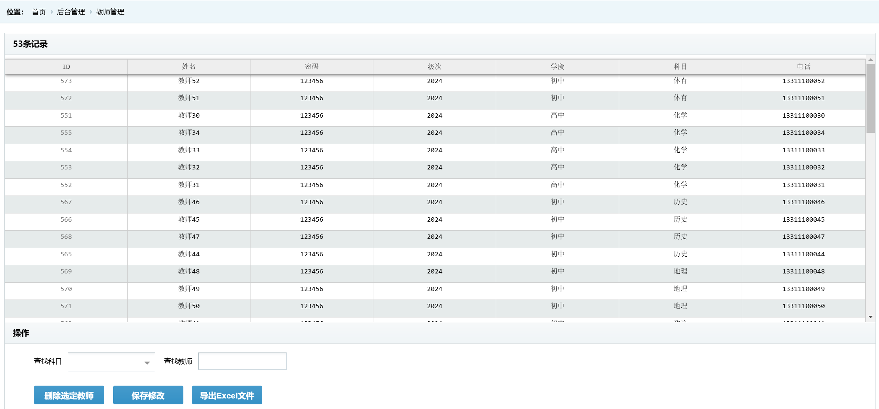Click the 地理 subject cell for 教师49

(680, 289)
